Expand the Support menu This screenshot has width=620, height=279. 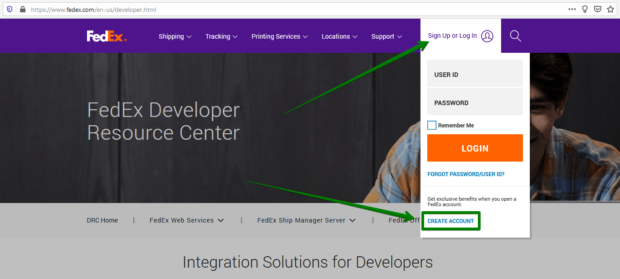coord(387,36)
